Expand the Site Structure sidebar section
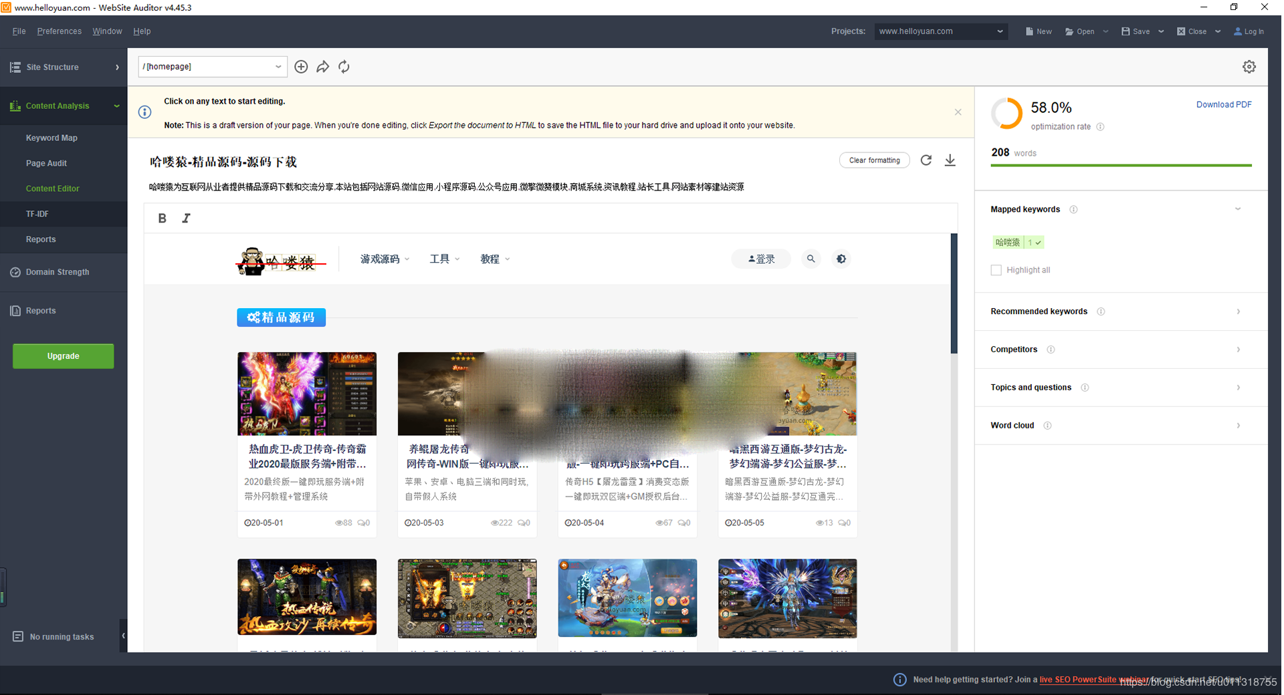This screenshot has height=695, width=1284. point(117,67)
